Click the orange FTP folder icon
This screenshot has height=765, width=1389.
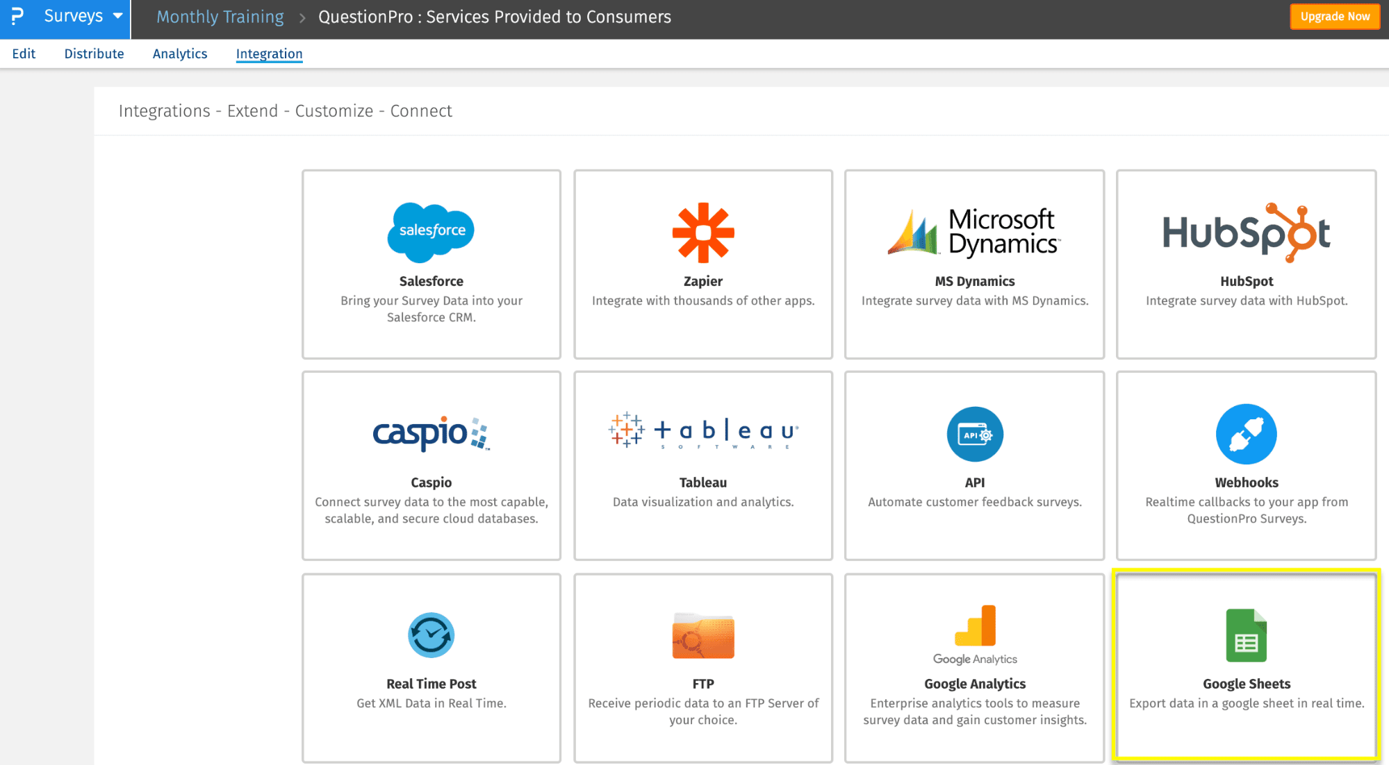(703, 635)
